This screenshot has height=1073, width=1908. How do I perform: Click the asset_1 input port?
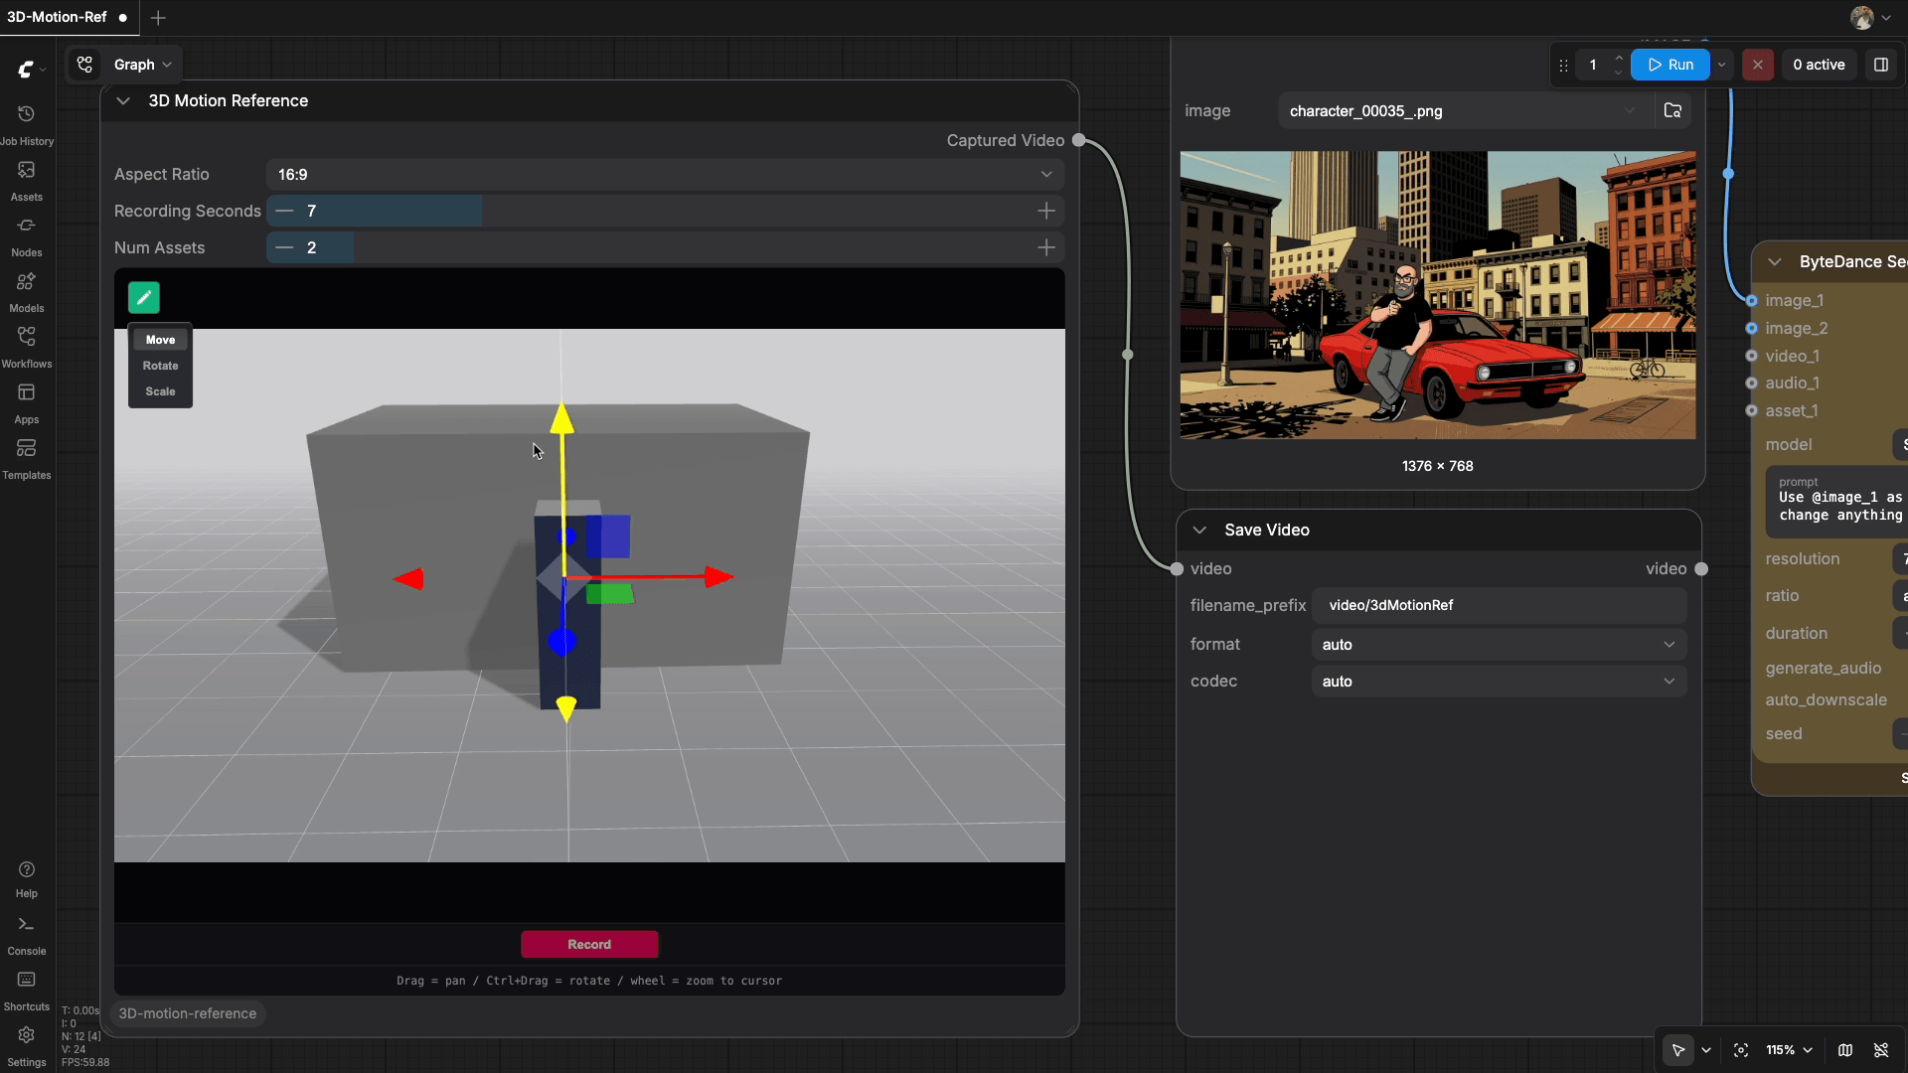(x=1752, y=410)
